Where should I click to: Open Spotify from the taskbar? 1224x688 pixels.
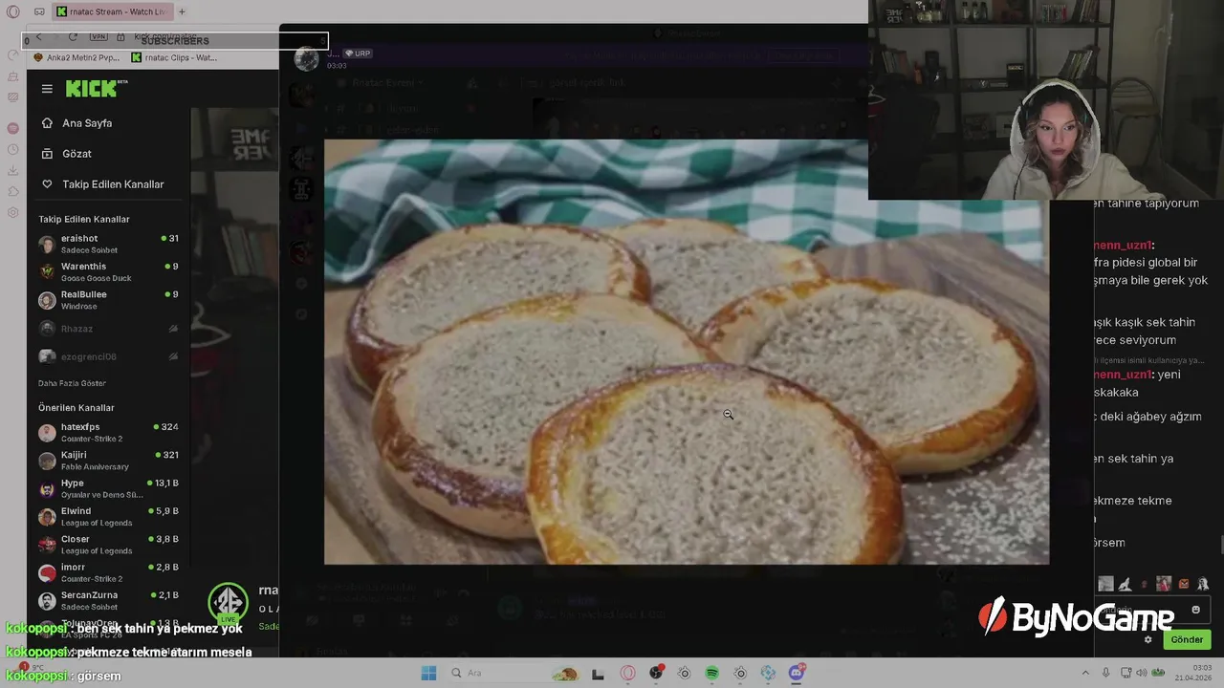[x=711, y=673]
